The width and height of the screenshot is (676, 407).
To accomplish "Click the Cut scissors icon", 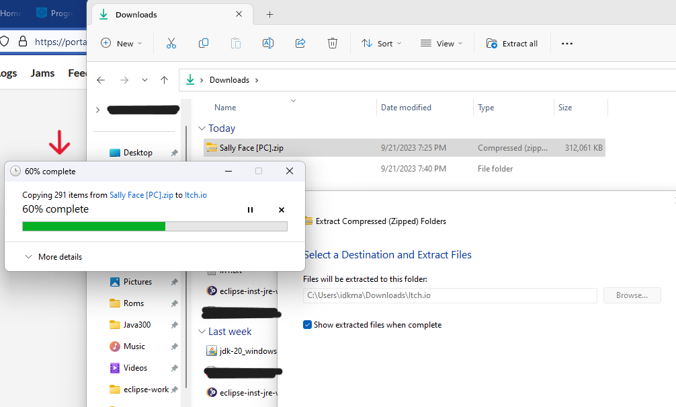I will coord(171,43).
